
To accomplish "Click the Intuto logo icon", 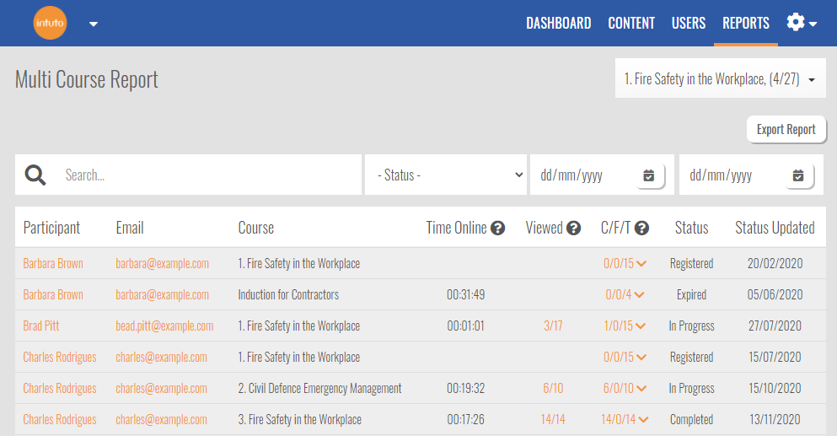I will coord(50,23).
